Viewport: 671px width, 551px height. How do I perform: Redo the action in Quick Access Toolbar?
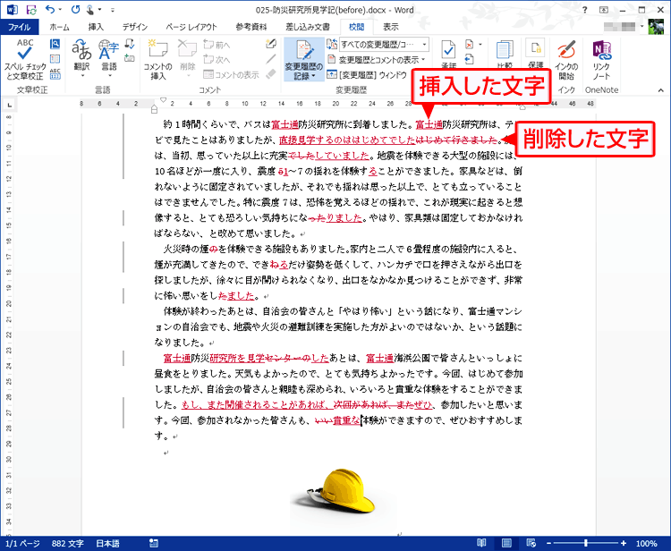(x=75, y=10)
